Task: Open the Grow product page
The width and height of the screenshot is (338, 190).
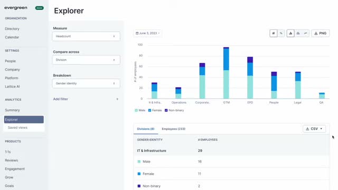Action: (x=9, y=177)
